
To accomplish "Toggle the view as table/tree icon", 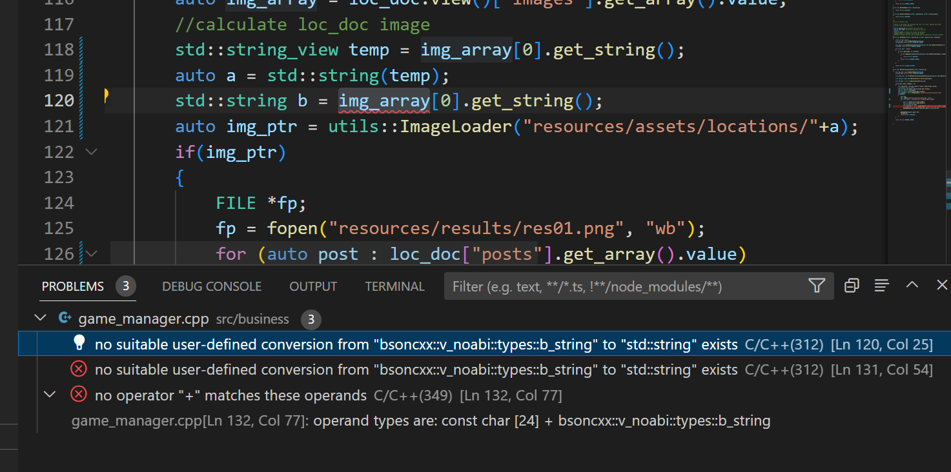I will tap(882, 286).
